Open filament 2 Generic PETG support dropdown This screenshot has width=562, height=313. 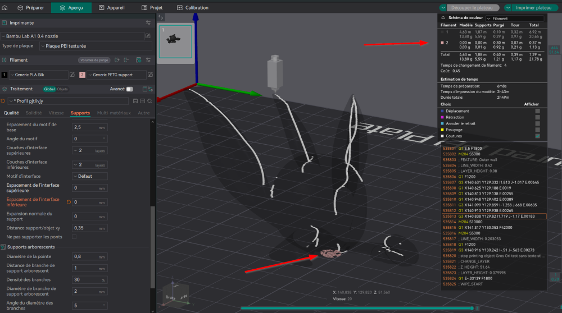click(x=116, y=75)
